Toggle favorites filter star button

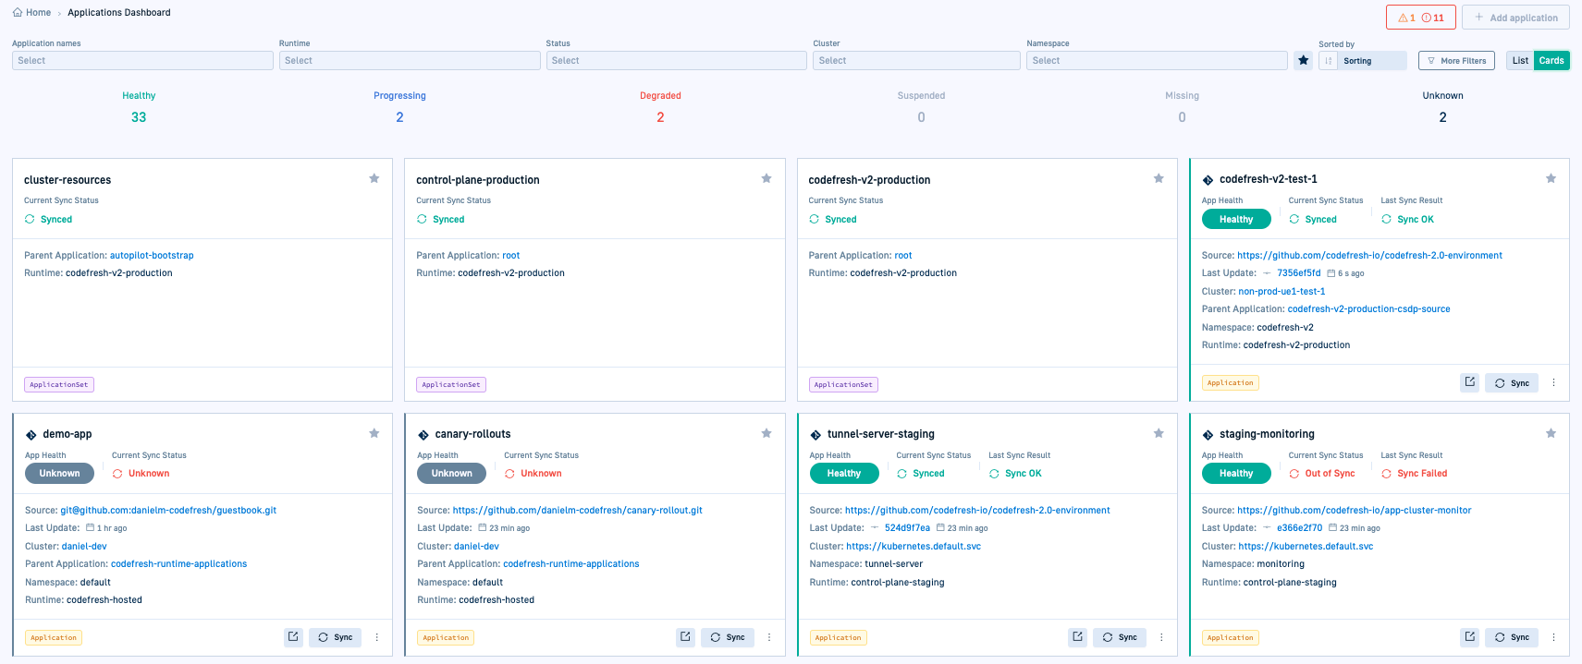point(1303,61)
